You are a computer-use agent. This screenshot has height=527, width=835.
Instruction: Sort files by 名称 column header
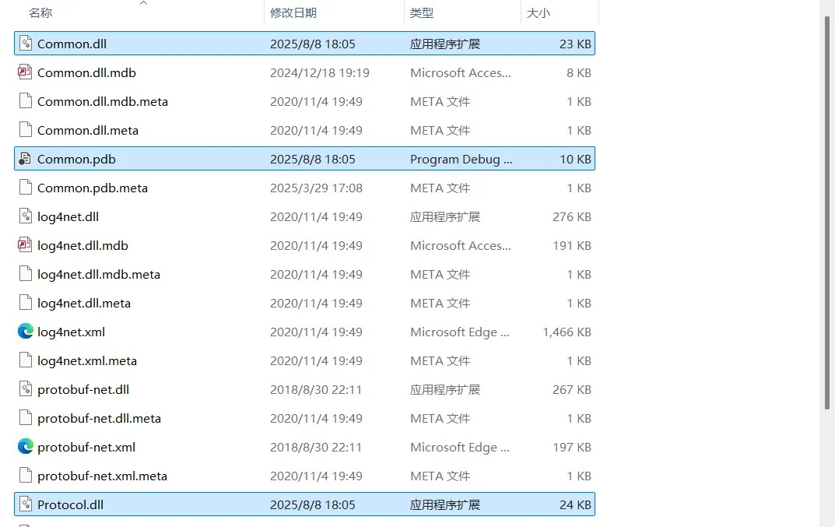click(40, 13)
